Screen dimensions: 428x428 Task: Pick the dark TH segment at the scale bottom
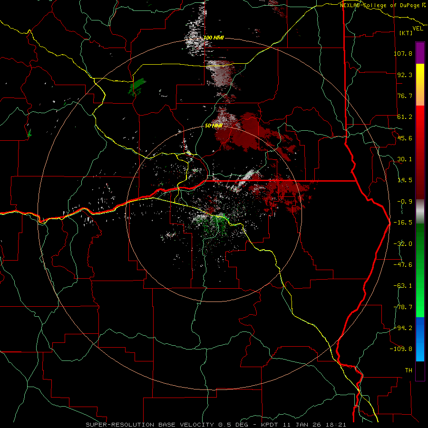(420, 371)
